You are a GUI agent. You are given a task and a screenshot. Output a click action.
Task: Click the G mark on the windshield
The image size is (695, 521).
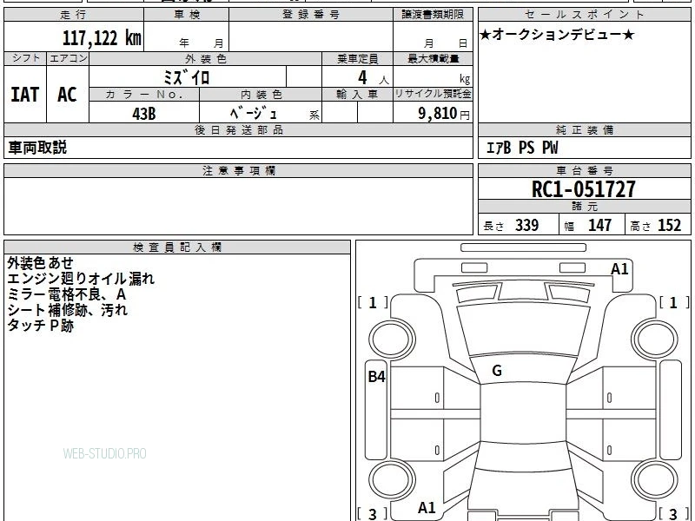pyautogui.click(x=497, y=371)
